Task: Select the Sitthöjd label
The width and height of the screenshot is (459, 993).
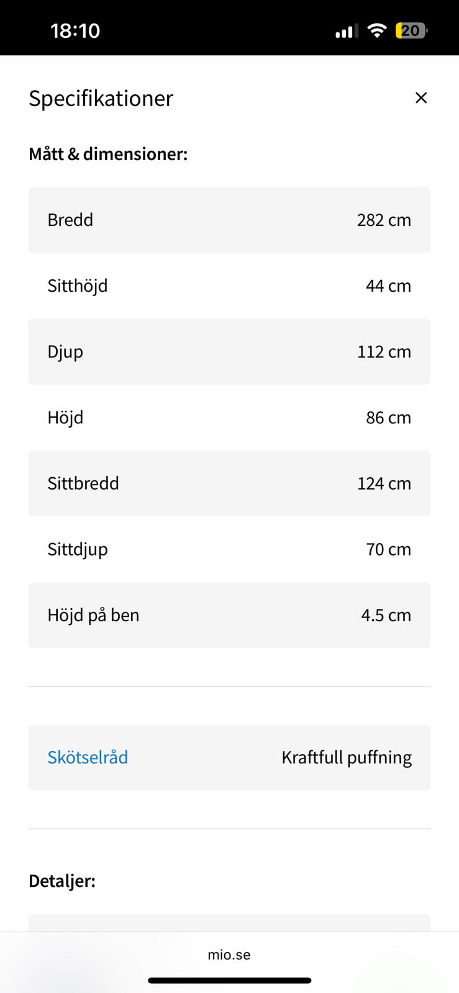Action: pos(78,285)
